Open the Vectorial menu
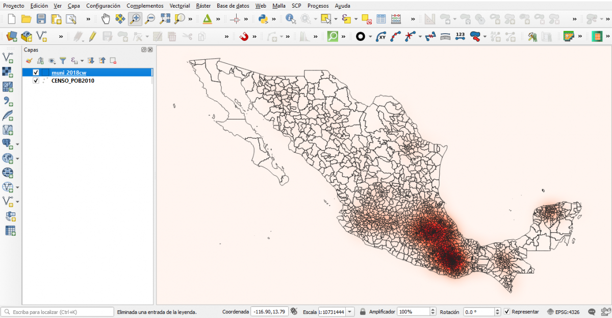Image resolution: width=612 pixels, height=318 pixels. 181,6
